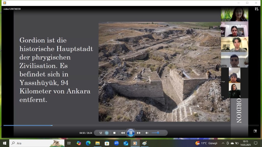Show hidden system tray icons

[x=223, y=143]
